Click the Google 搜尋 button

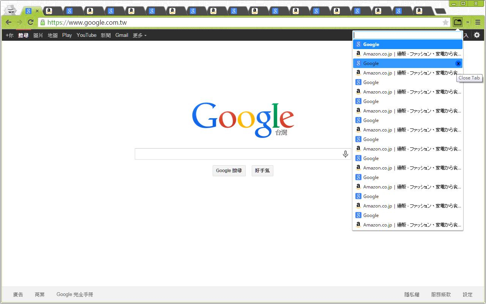[229, 171]
